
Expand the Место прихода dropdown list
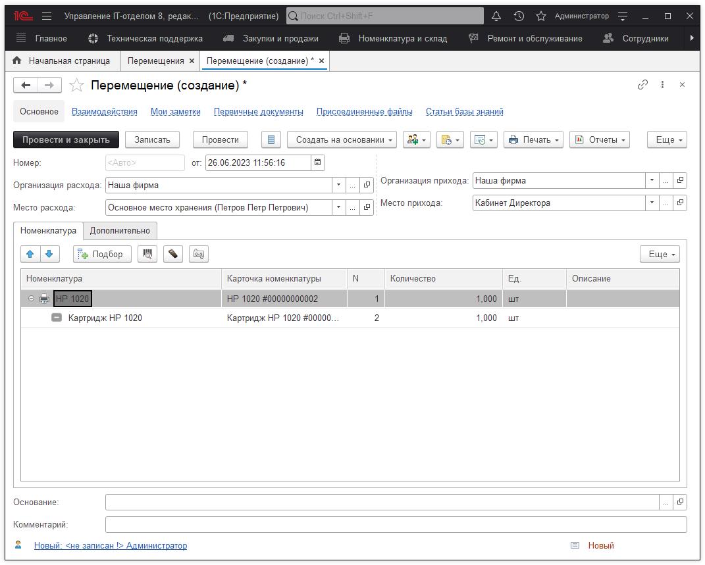click(x=652, y=203)
